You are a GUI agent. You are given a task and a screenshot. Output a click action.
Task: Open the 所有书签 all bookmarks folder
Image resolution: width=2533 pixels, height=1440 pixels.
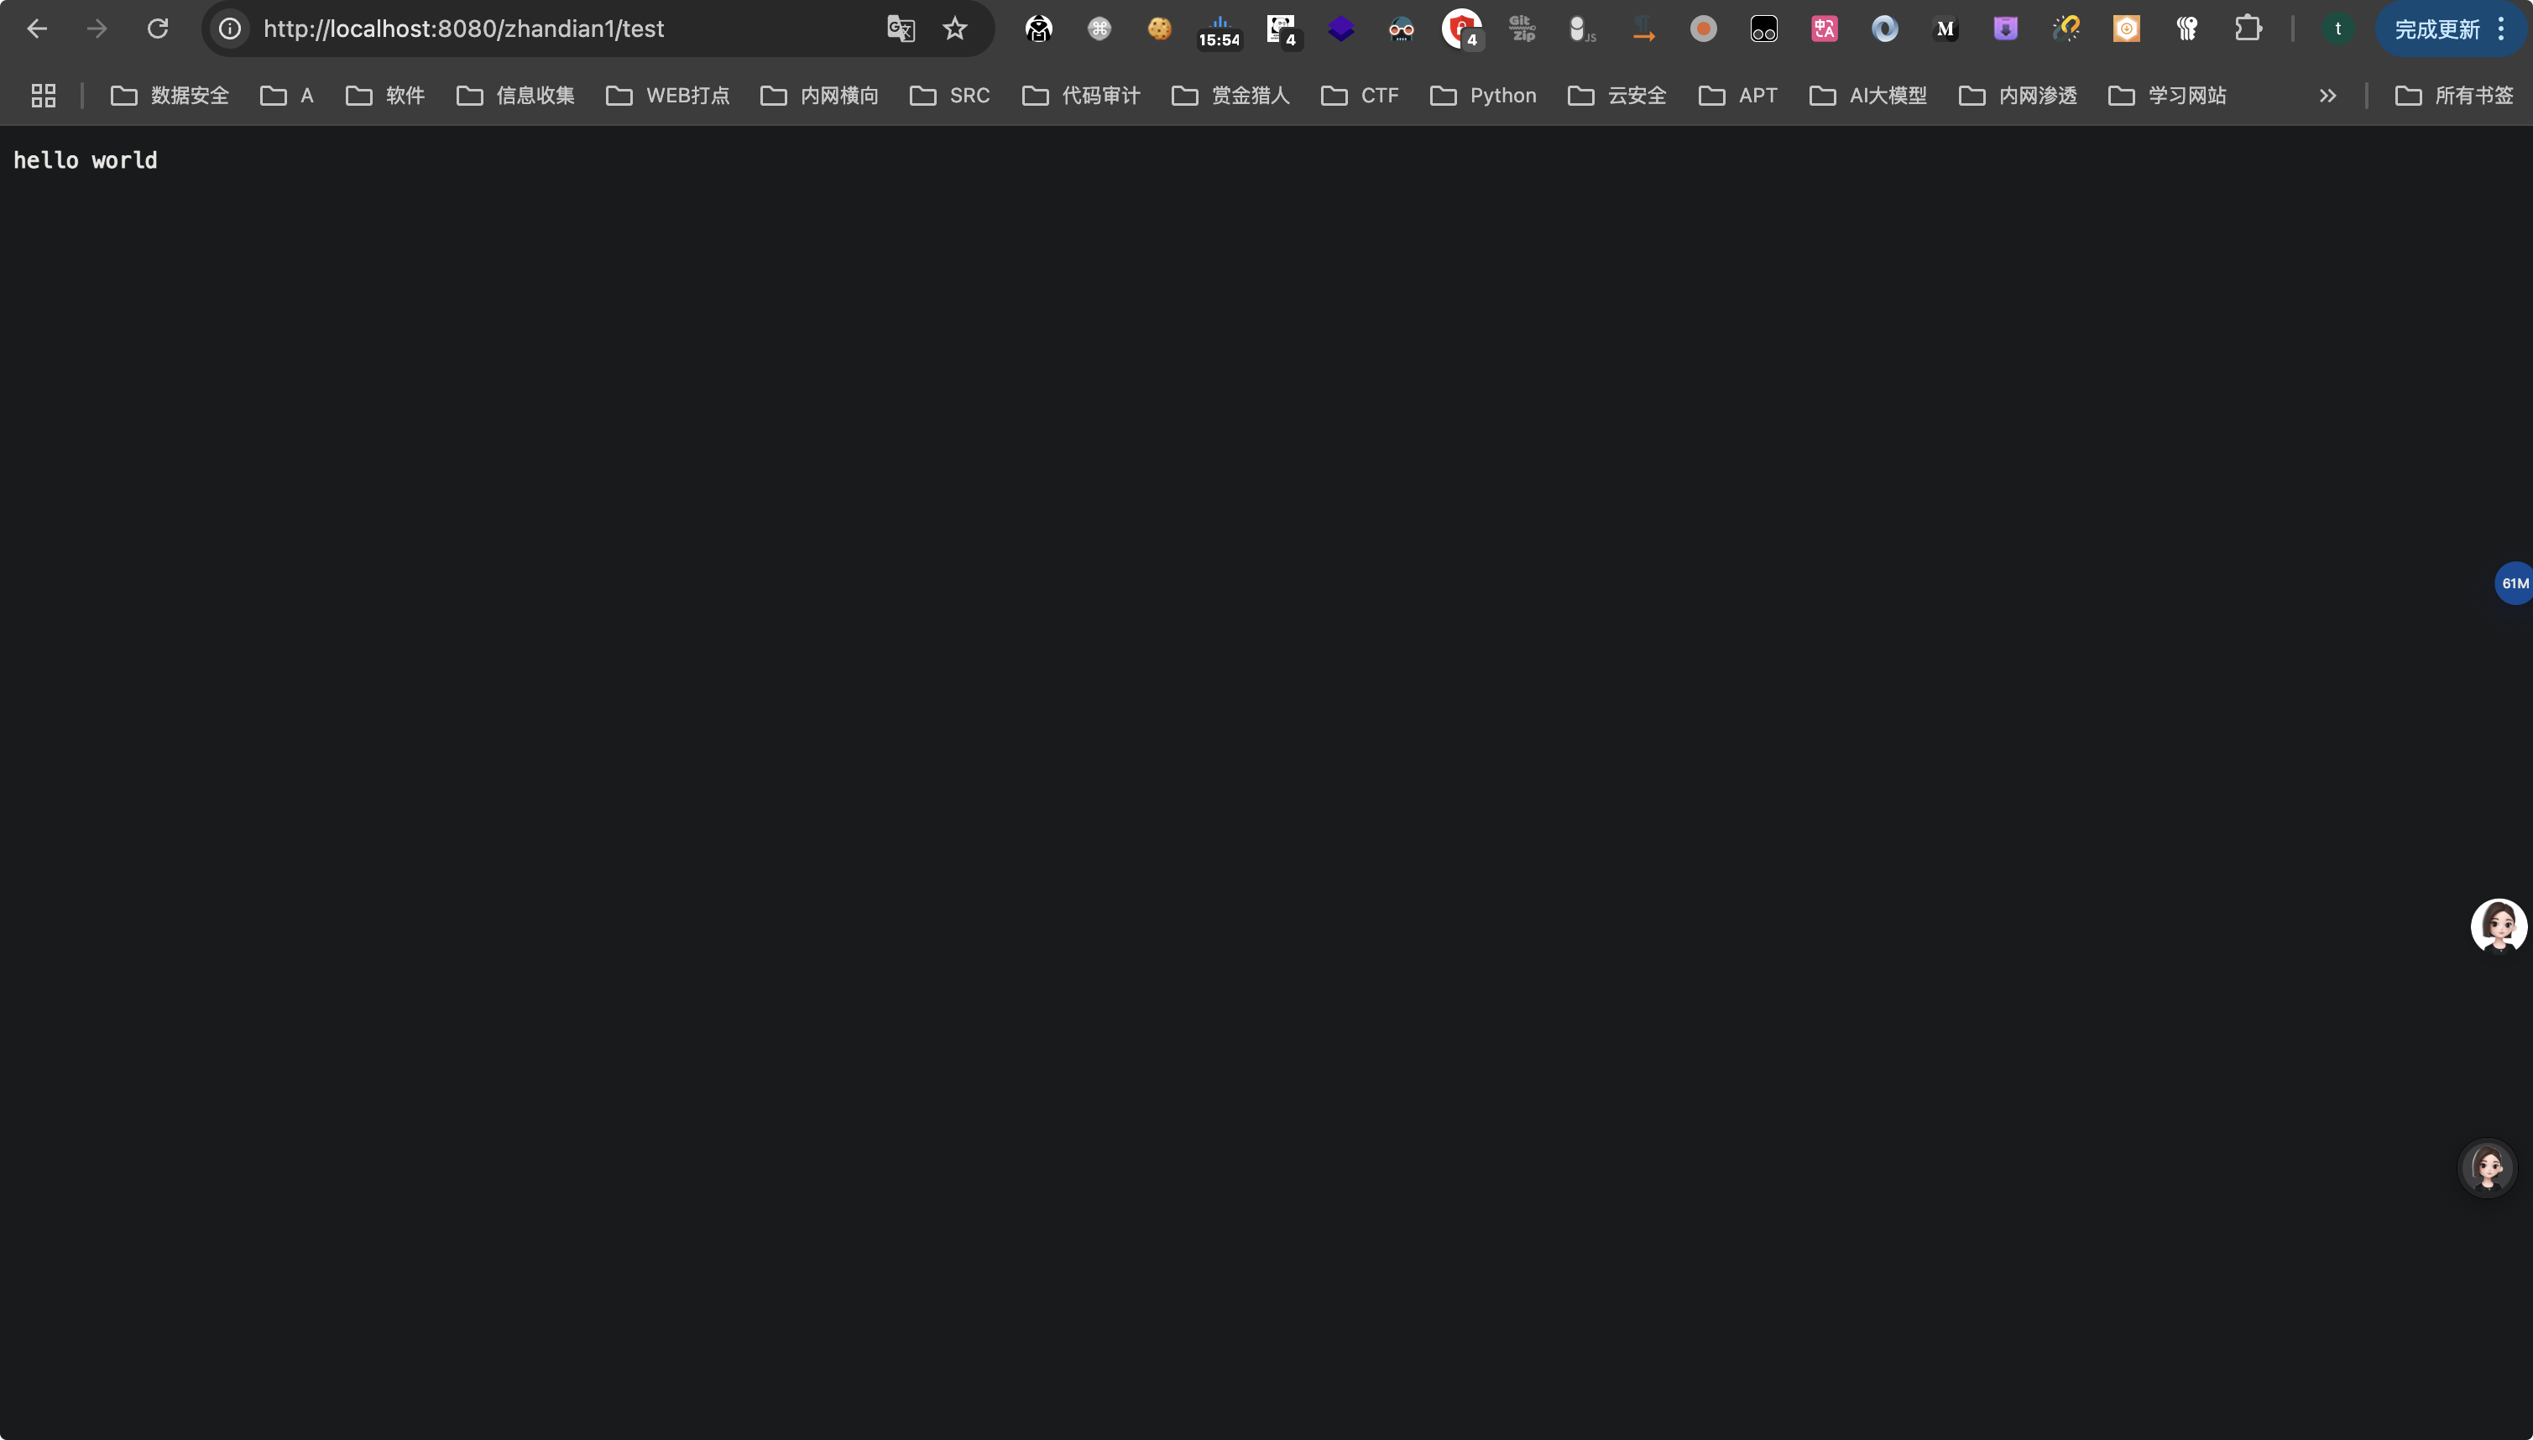coord(2454,96)
